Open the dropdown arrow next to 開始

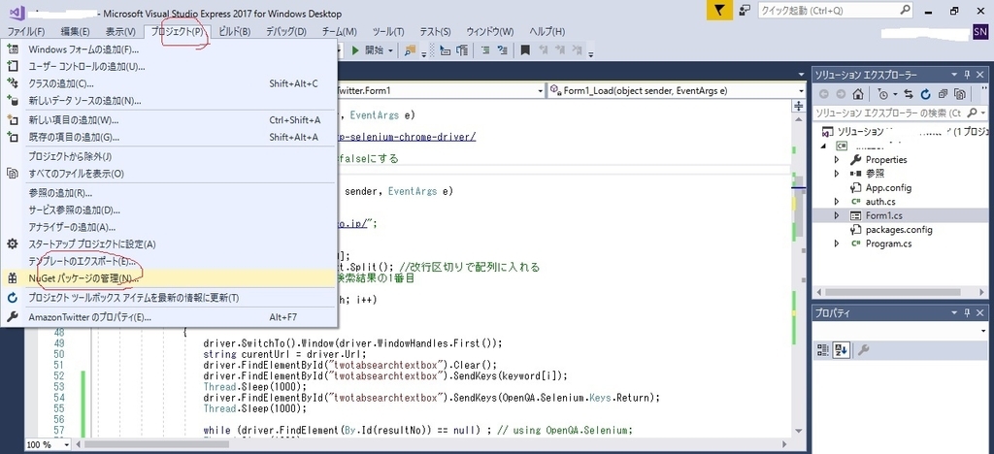pyautogui.click(x=390, y=50)
